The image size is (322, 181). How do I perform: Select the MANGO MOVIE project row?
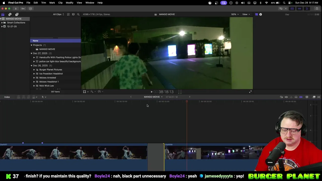click(x=55, y=49)
